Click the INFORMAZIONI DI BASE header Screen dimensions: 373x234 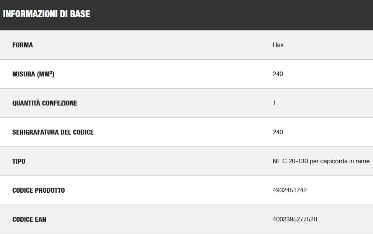tap(46, 14)
